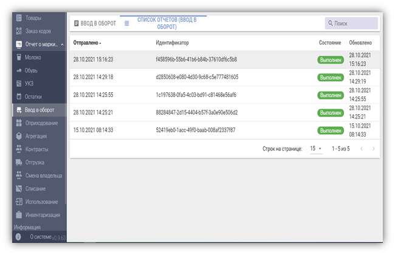Select the Молоко icon in sidebar

(19, 57)
